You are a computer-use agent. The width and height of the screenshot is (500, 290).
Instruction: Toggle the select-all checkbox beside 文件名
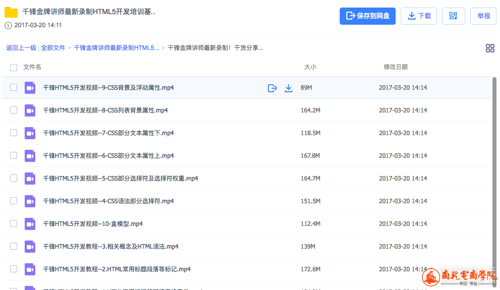coord(14,67)
